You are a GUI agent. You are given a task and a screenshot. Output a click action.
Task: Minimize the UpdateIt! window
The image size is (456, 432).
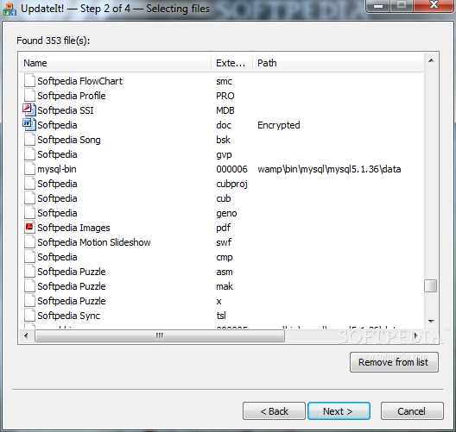[378, 5]
